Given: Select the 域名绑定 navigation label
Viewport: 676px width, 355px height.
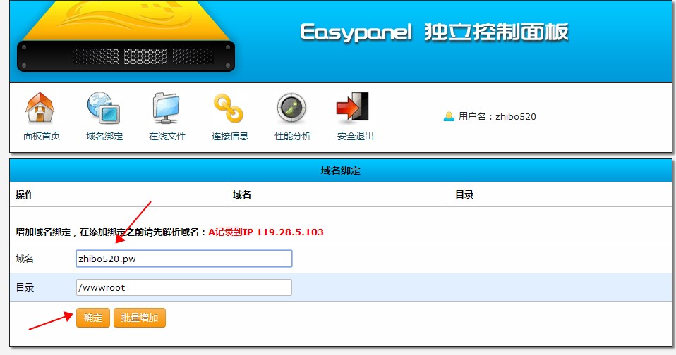Looking at the screenshot, I should point(104,136).
